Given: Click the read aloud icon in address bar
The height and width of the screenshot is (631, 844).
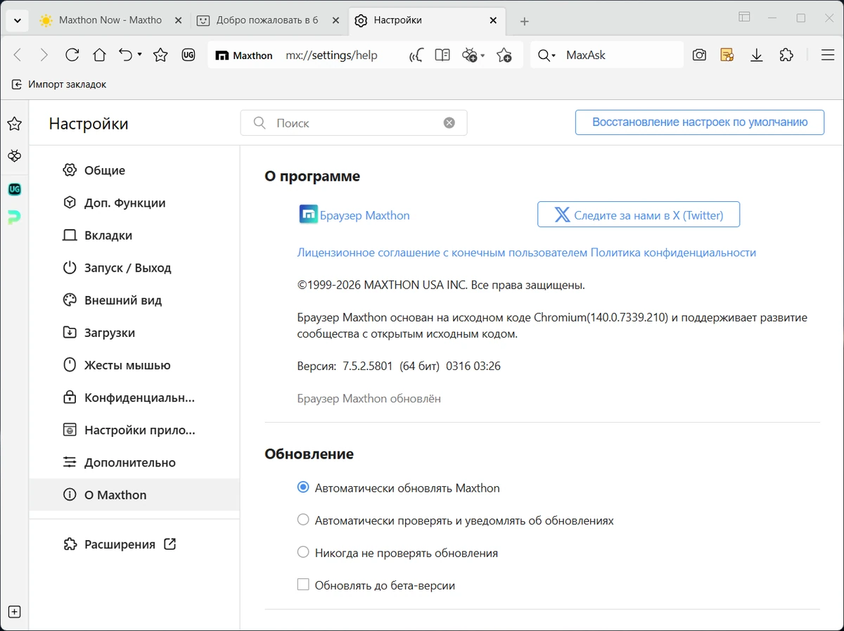Looking at the screenshot, I should pyautogui.click(x=416, y=56).
